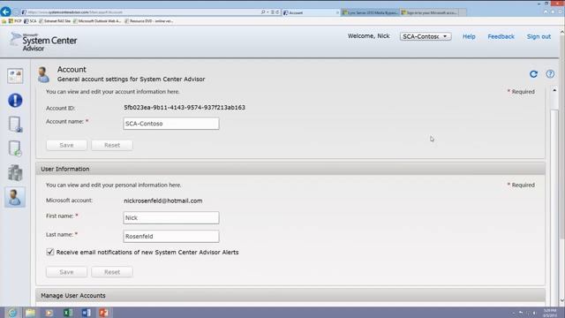
Task: Switch to the Account browser tab
Action: point(312,12)
